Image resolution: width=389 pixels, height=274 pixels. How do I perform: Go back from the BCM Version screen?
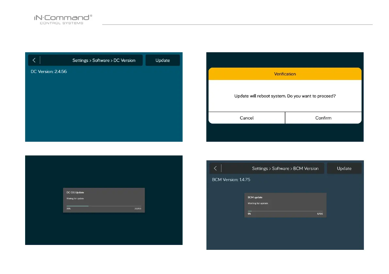[215, 169]
